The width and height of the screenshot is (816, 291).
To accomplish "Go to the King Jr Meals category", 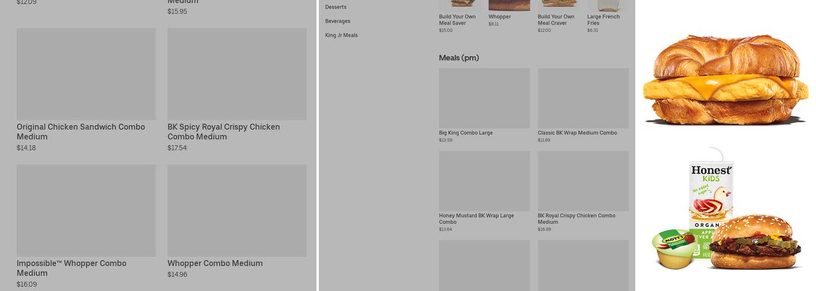I will tap(342, 36).
